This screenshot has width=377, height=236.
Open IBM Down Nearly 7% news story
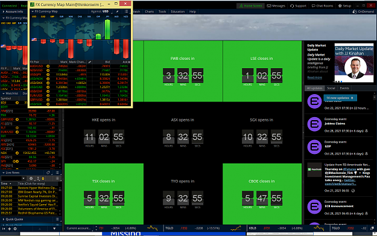(37, 192)
